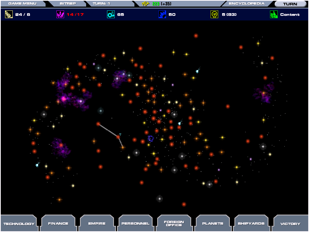Open the Sitrep report

click(68, 3)
